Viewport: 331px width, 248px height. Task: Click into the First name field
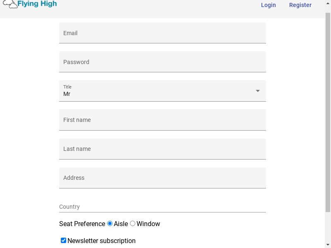pos(163,120)
